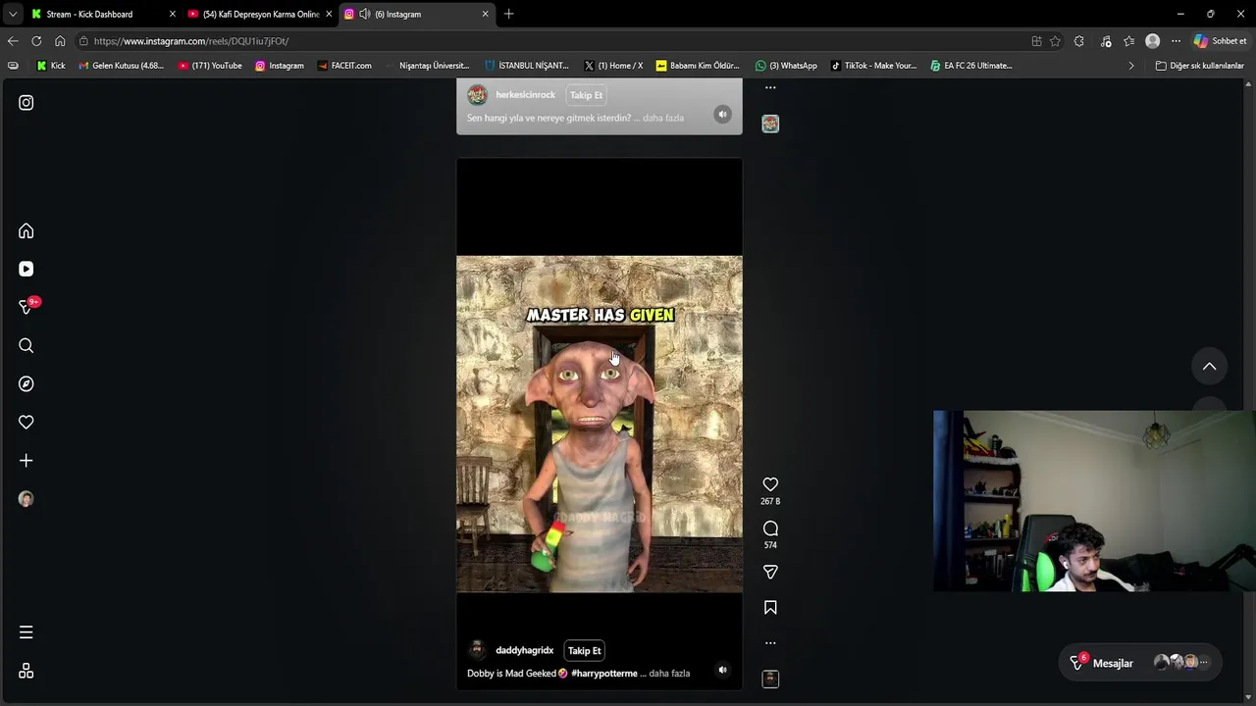Open more options dots for daddyhagridx reel
Viewport: 1256px width, 706px height.
pos(770,643)
